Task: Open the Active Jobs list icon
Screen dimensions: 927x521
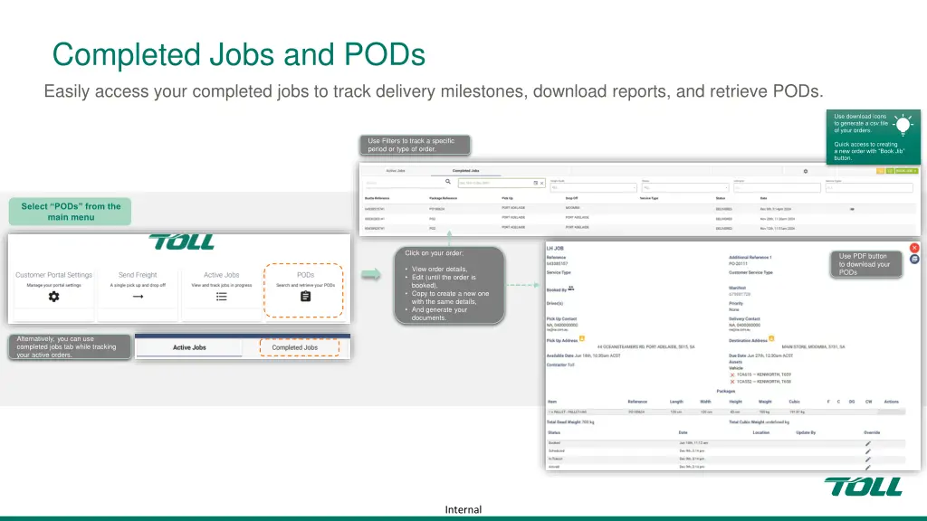Action: point(222,297)
